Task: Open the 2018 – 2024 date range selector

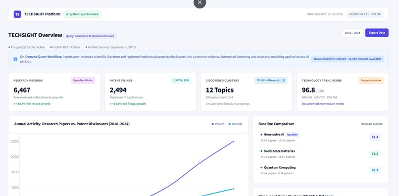Action: [352, 33]
